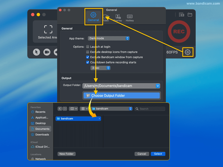
Task: Switch to the General settings tab
Action: [94, 17]
